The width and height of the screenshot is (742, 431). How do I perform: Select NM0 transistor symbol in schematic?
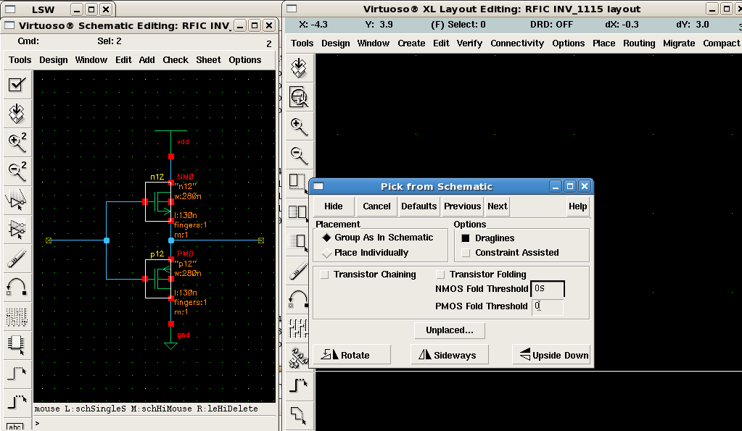159,202
